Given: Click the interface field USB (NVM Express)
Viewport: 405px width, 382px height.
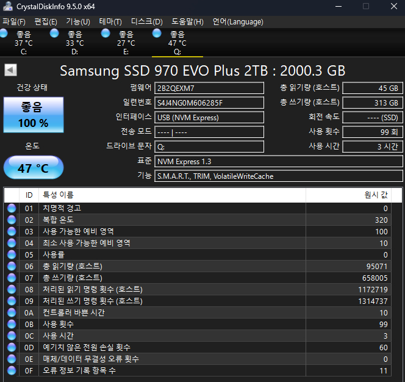Looking at the screenshot, I should [x=209, y=118].
